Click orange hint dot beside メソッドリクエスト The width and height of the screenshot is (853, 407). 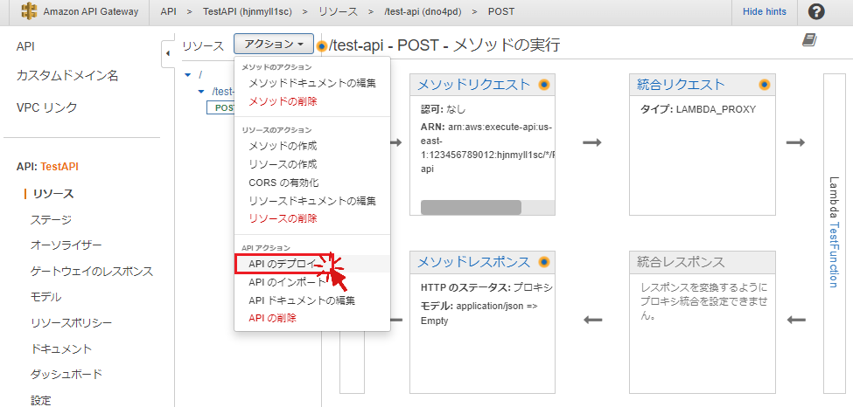[544, 85]
